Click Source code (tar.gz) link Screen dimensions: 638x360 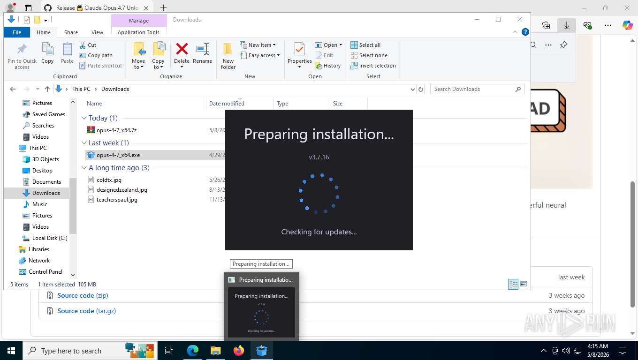pos(86,311)
